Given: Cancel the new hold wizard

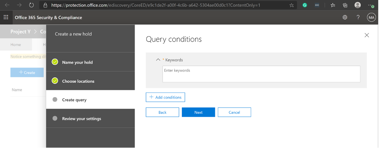Looking at the screenshot, I should pyautogui.click(x=234, y=112).
